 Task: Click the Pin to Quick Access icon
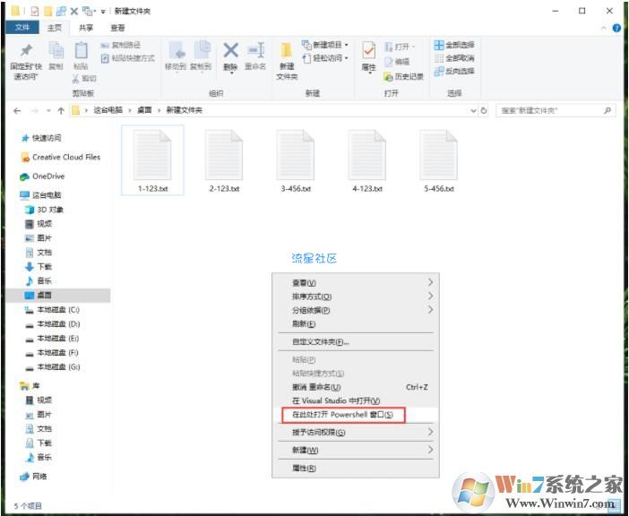[x=26, y=50]
